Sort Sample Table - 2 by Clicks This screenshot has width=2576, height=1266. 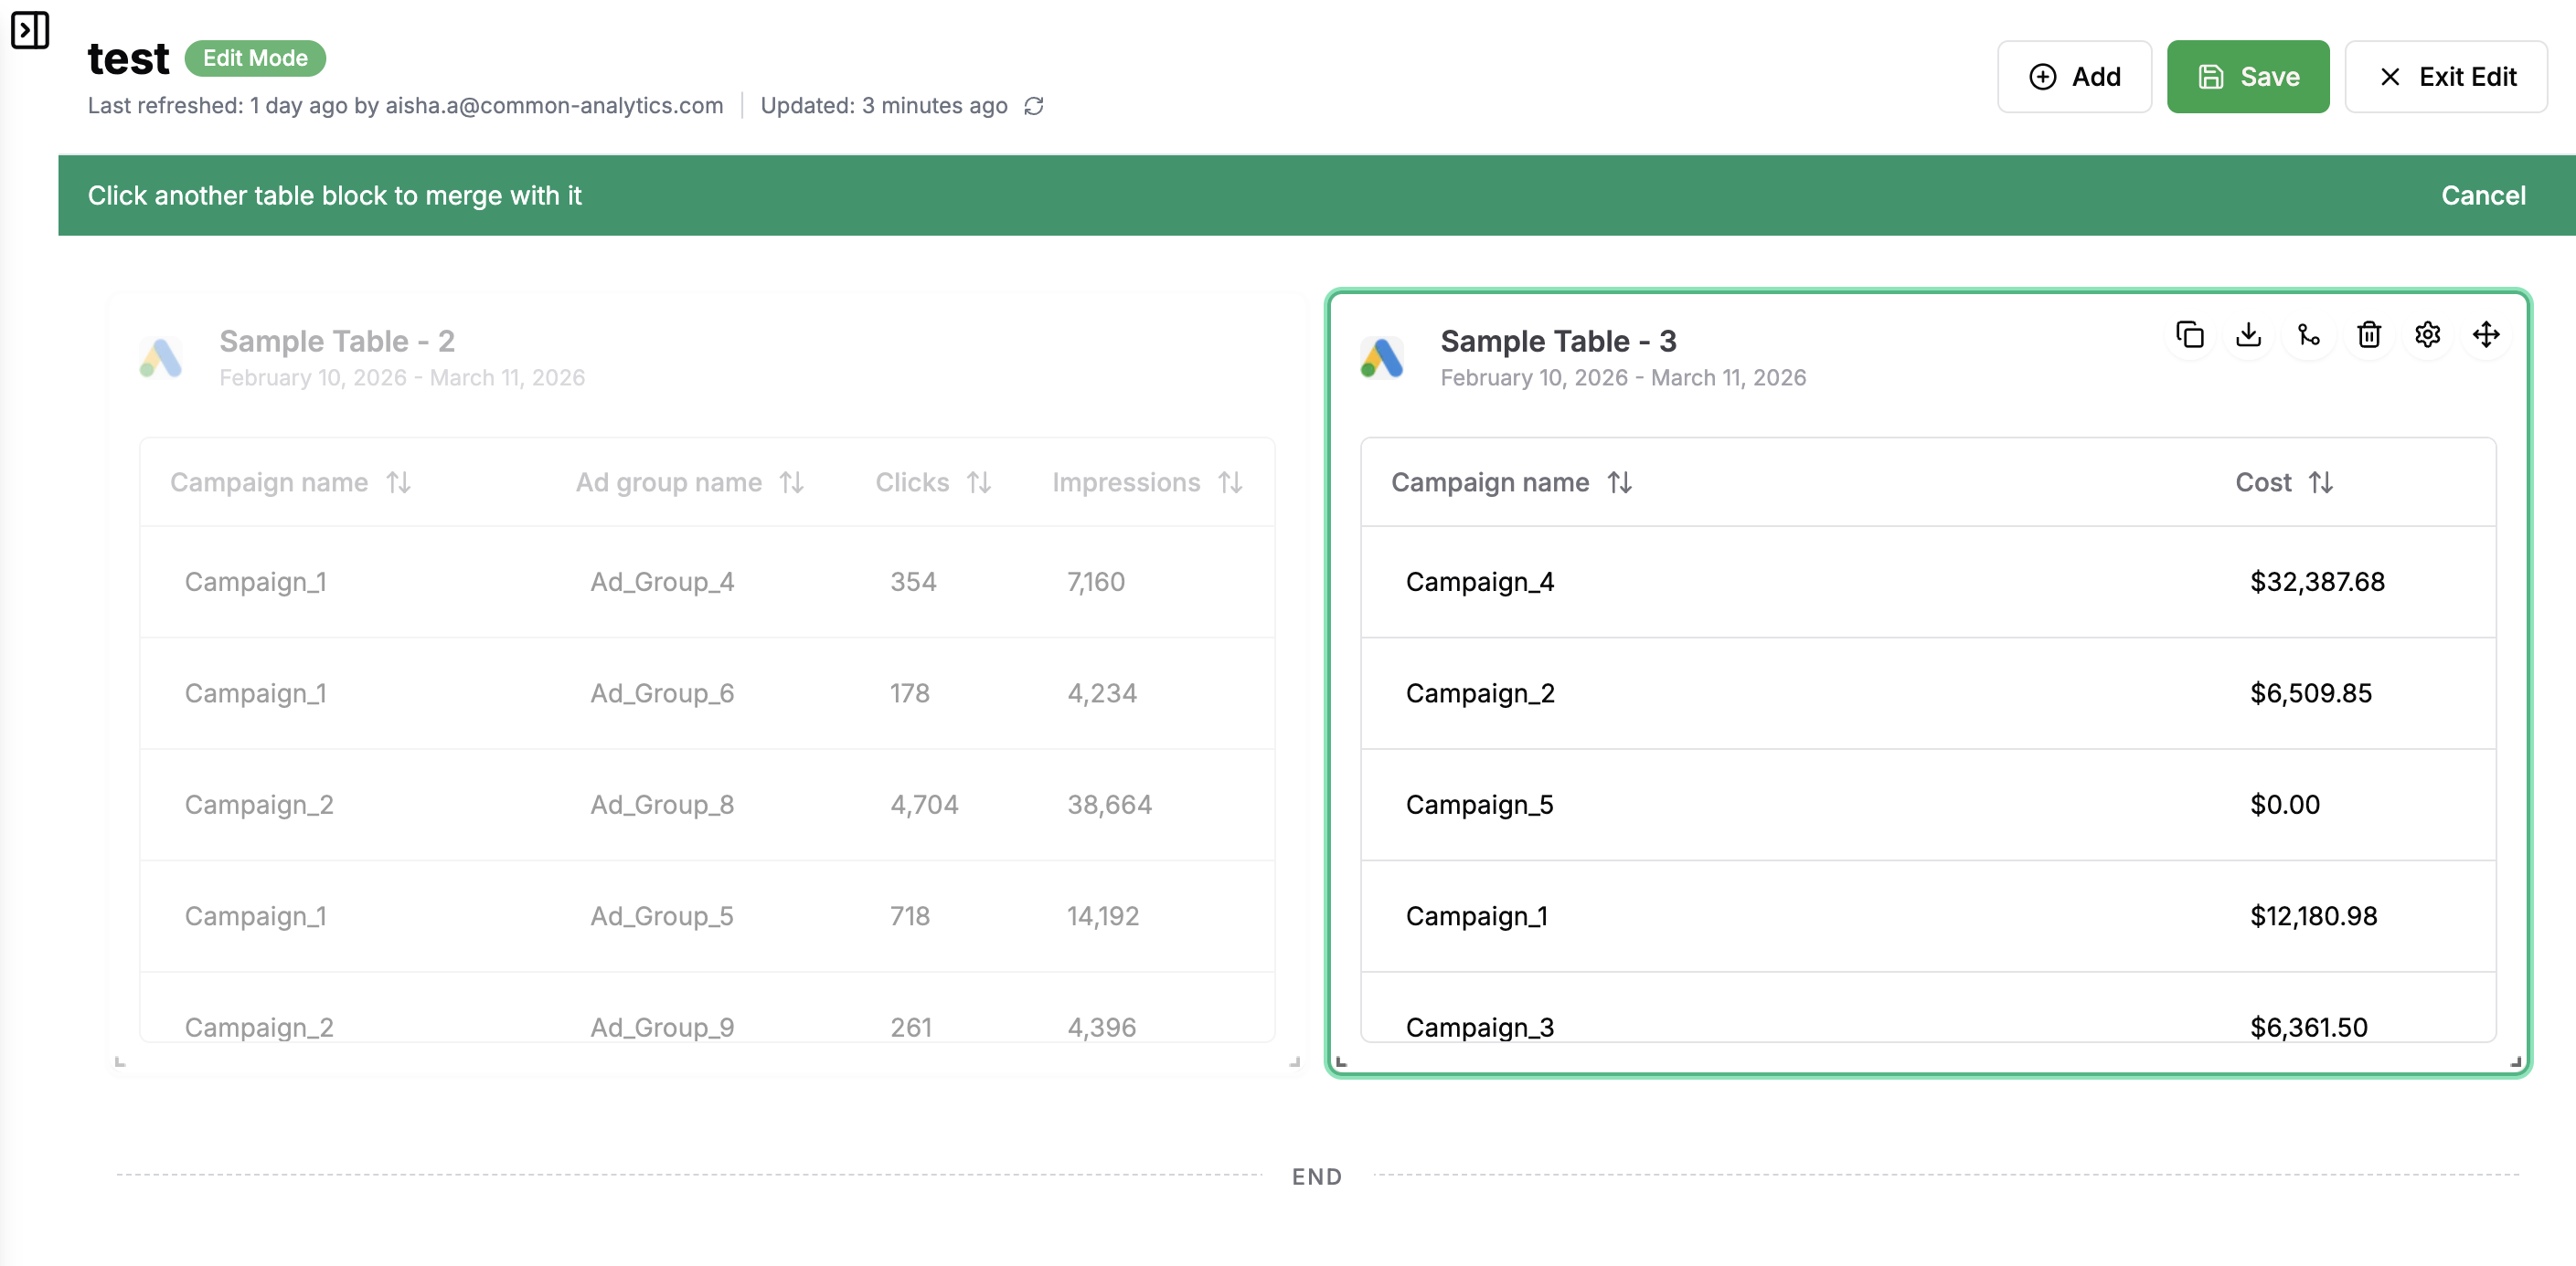click(x=979, y=482)
